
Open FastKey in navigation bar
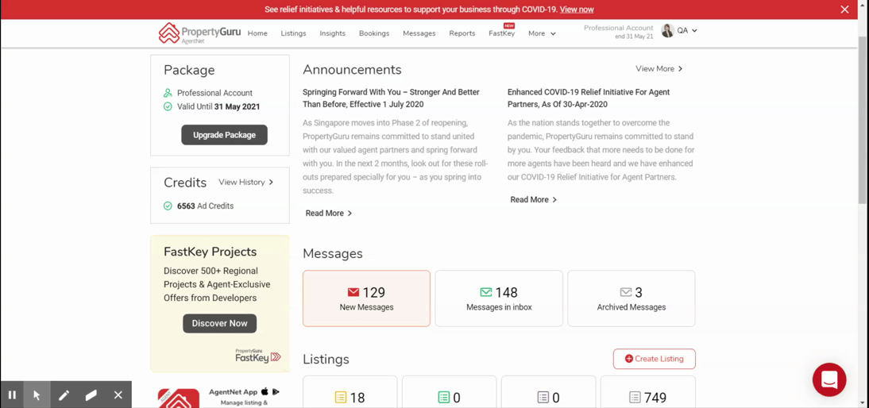501,33
